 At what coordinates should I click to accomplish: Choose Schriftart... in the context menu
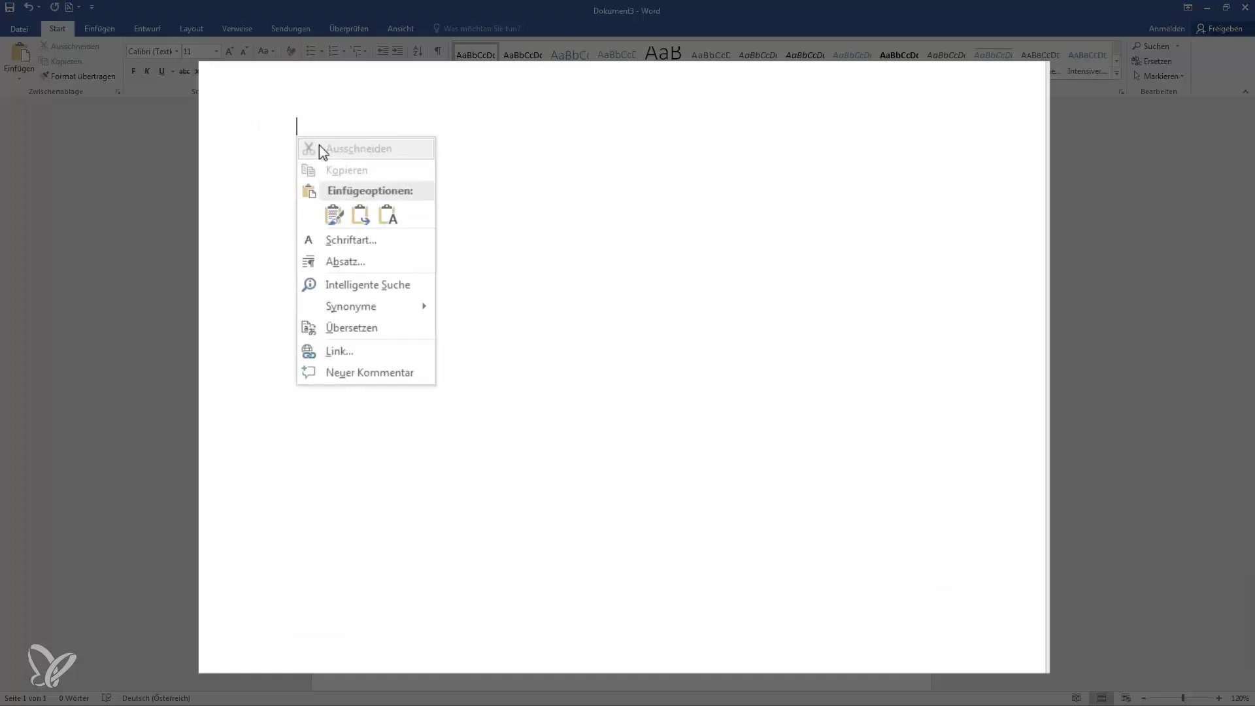(366, 240)
